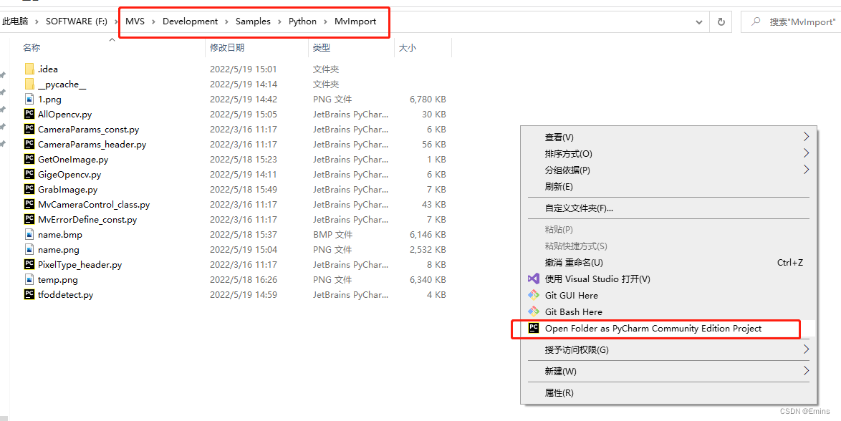Click the PyCharm icon of GigeOpencv.py

pyautogui.click(x=29, y=174)
